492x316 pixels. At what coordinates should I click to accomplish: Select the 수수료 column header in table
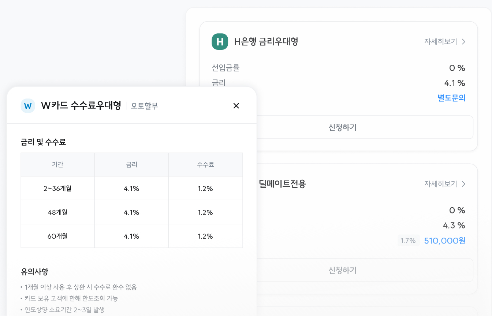205,165
